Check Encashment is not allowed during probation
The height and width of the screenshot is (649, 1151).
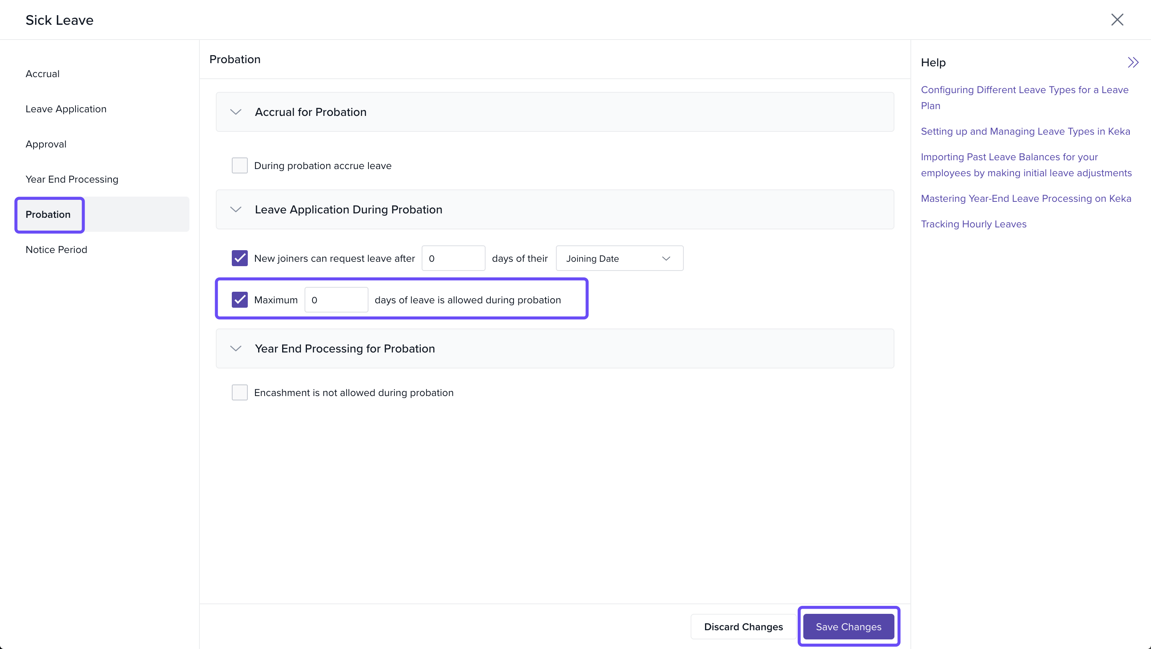click(x=239, y=392)
